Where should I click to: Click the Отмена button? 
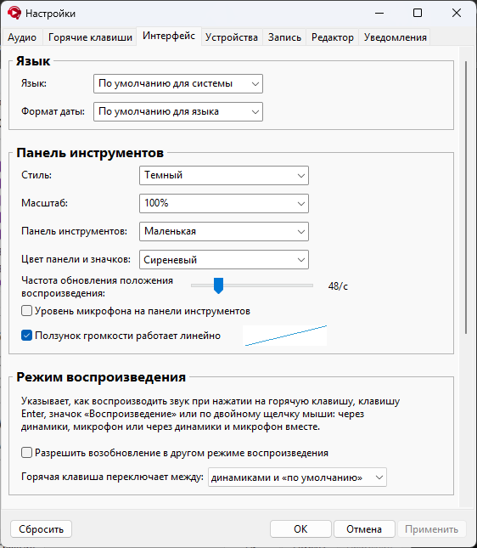[x=364, y=529]
